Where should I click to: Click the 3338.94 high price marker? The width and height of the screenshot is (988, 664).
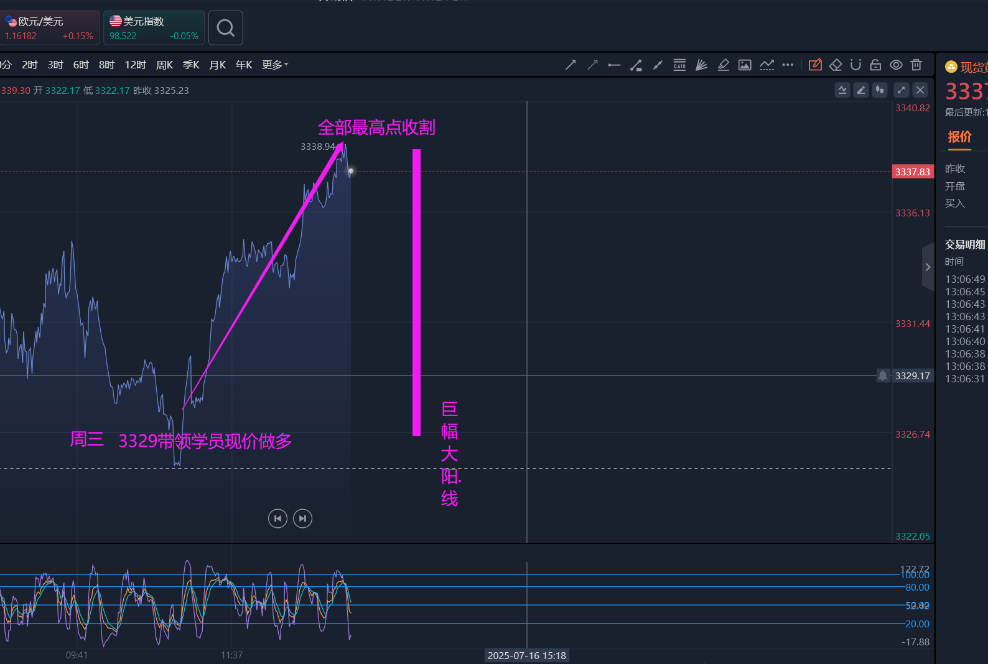[x=318, y=147]
